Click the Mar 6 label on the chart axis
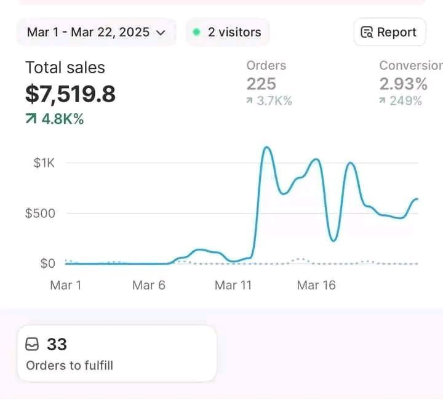443x413 pixels. click(148, 285)
